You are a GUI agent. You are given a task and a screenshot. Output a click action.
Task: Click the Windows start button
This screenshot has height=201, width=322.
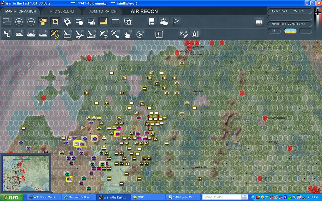(x=12, y=197)
